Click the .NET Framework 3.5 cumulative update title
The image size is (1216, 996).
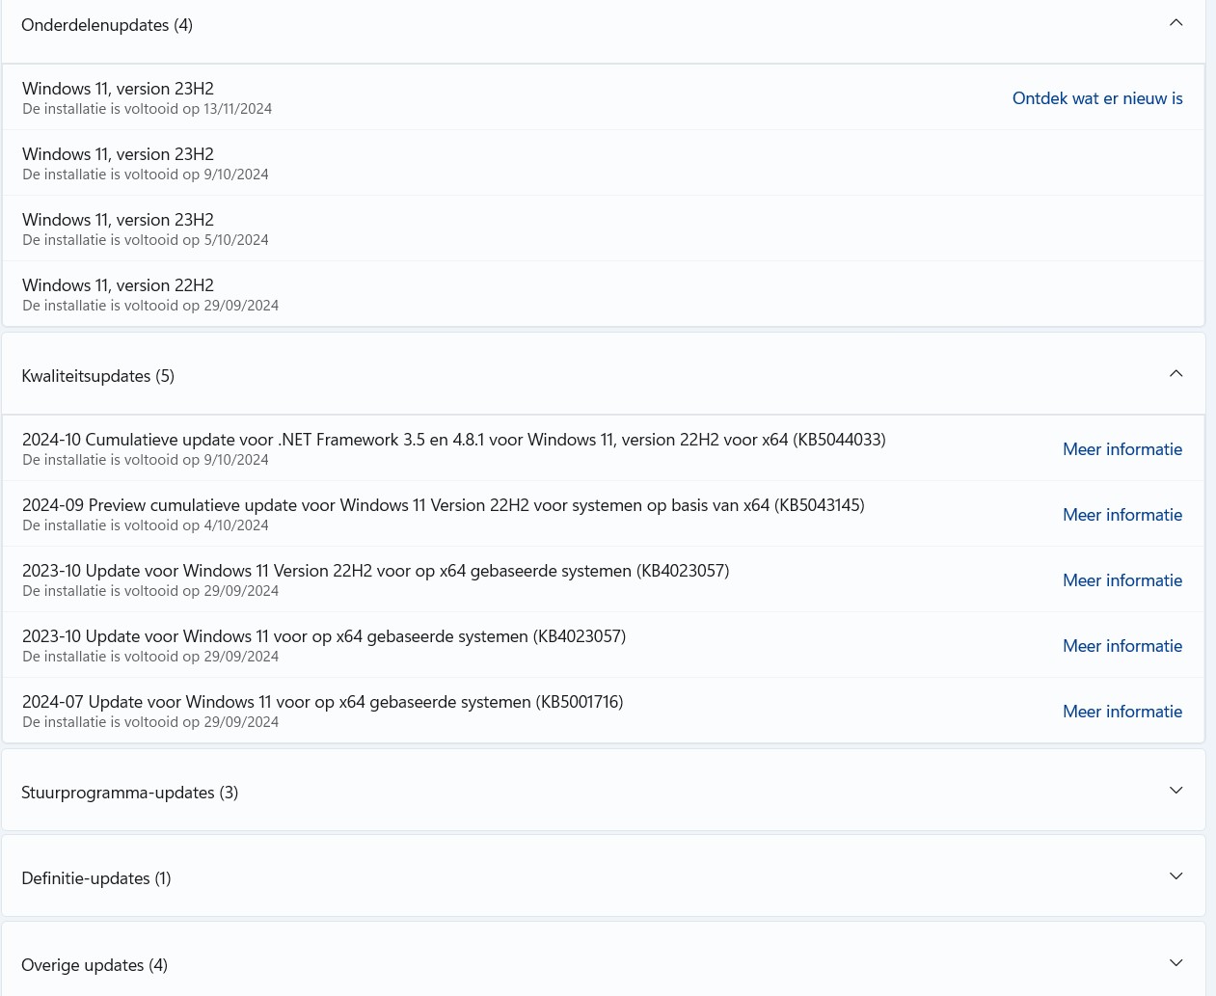(453, 440)
